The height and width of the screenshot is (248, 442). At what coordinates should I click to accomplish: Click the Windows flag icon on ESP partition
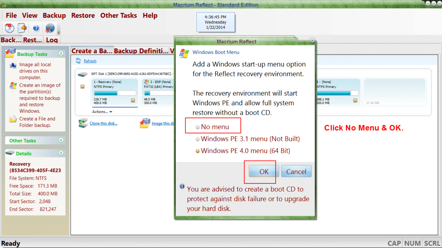(x=146, y=82)
